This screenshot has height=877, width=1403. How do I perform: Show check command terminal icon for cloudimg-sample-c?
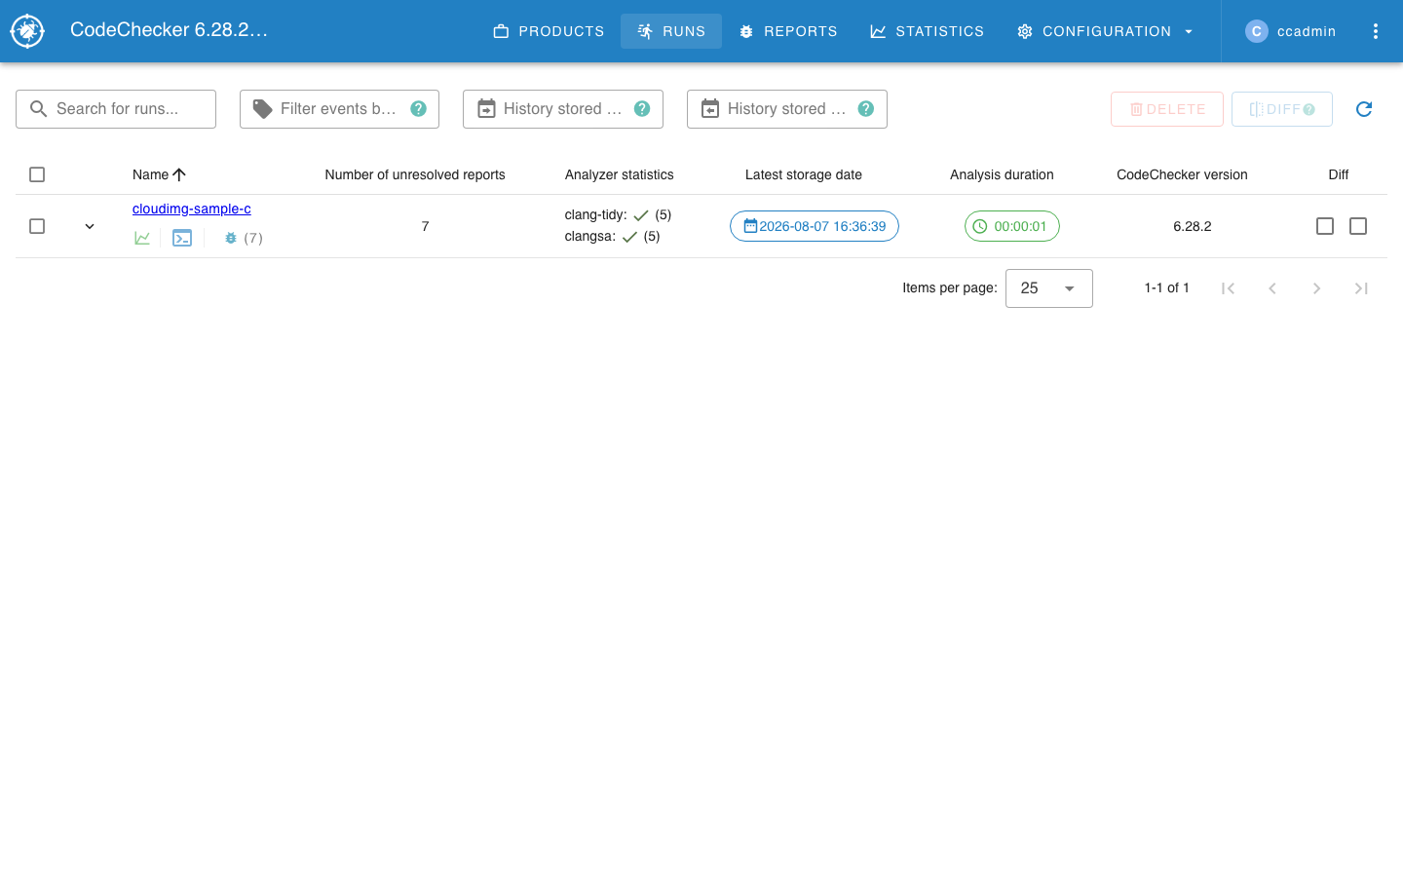tap(182, 238)
